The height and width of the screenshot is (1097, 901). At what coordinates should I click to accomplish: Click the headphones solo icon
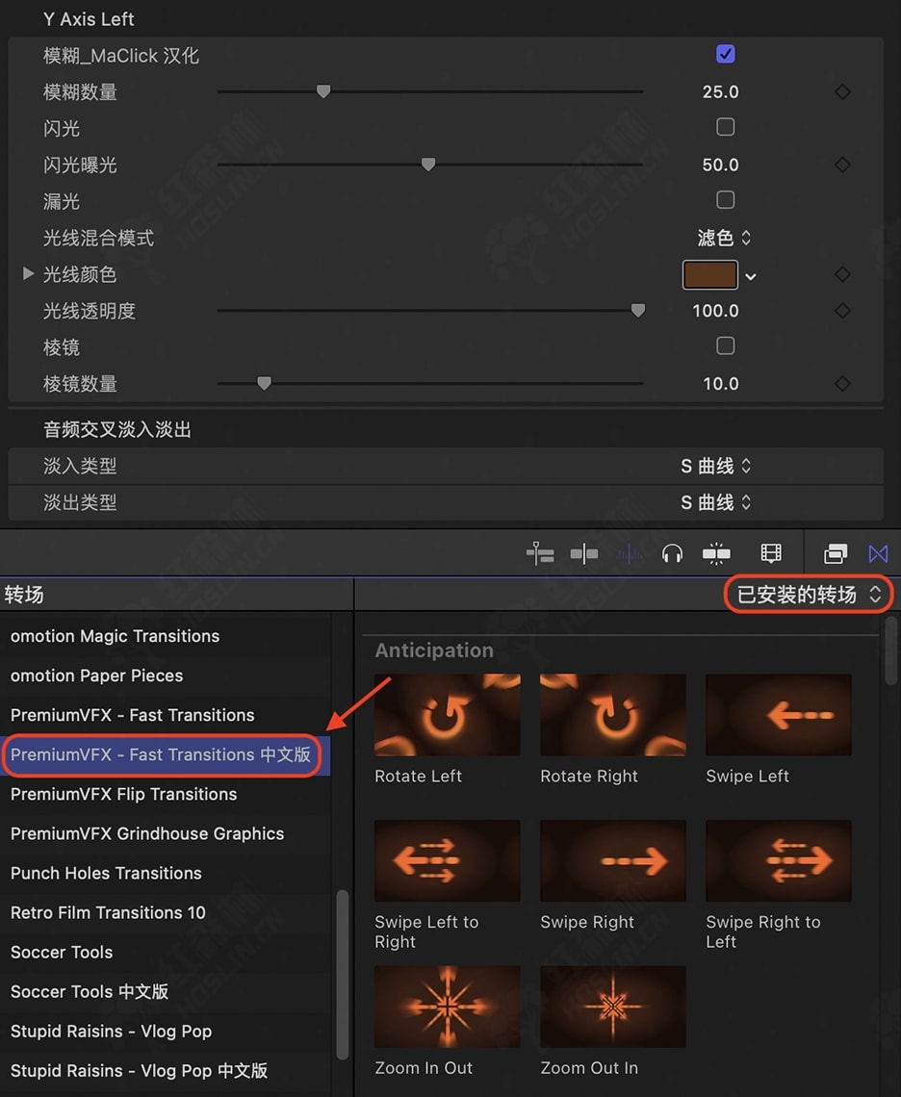[x=672, y=554]
